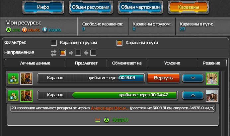Image resolution: width=230 pixels, height=136 pixels.
Task: Check the incoming left-arrow direction box
Action: click(x=93, y=53)
